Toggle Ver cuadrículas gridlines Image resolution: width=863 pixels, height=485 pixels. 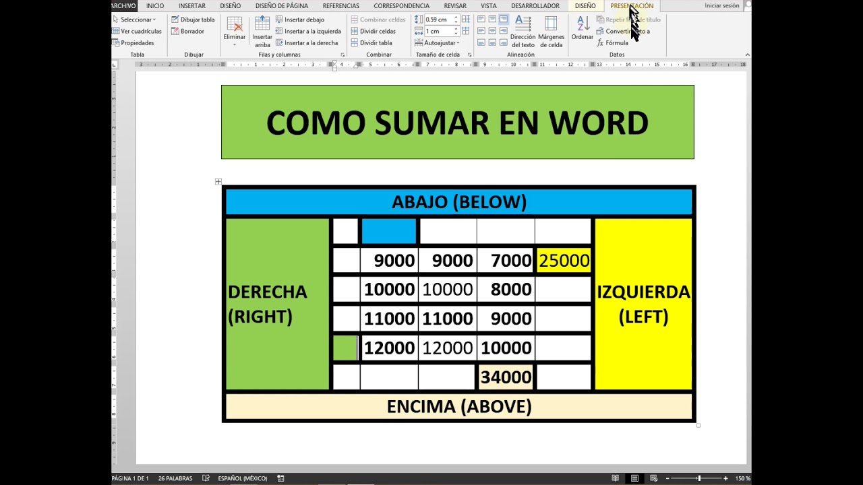click(137, 31)
